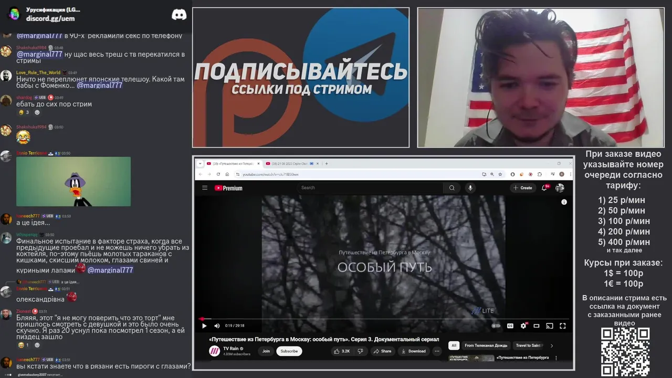
Task: Select the Travel to Saint chip
Action: 528,345
